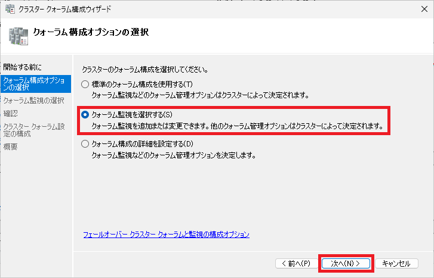Open 概要 step in sidebar
Image resolution: width=434 pixels, height=278 pixels.
pyautogui.click(x=11, y=147)
